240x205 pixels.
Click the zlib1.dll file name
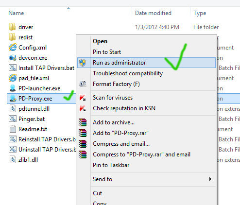pyautogui.click(x=28, y=160)
